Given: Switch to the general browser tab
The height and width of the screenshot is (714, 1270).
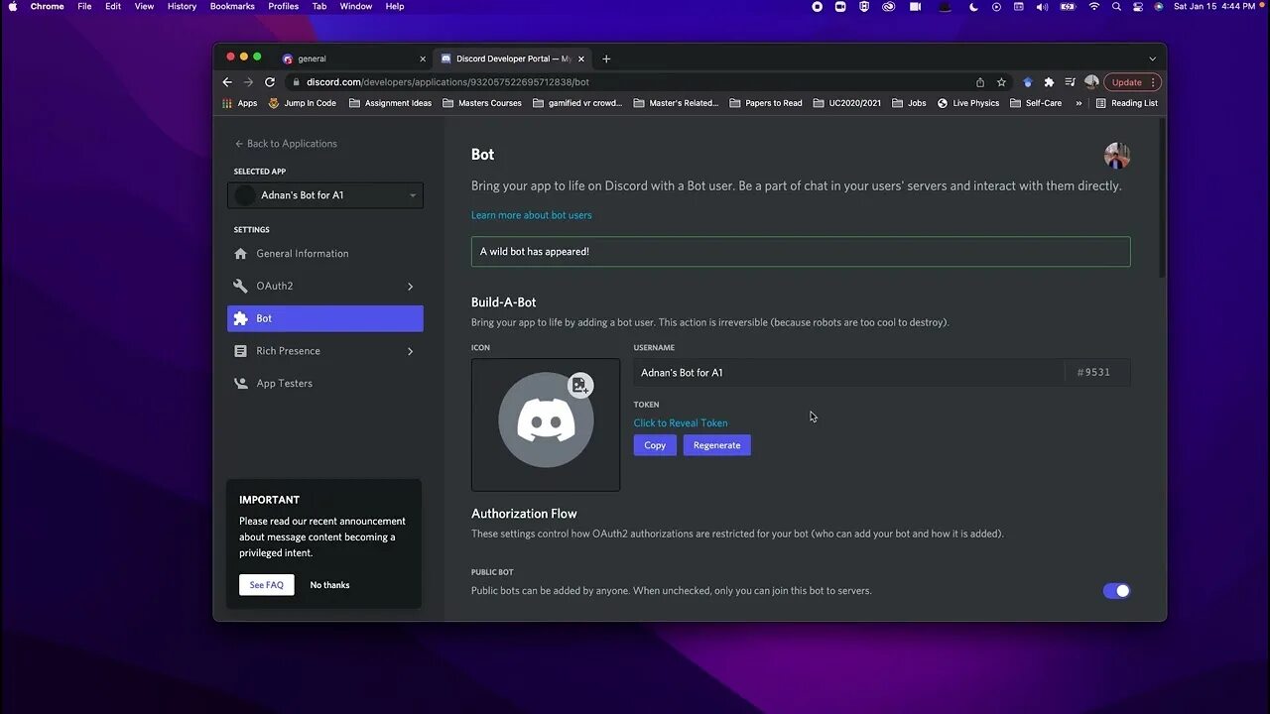Looking at the screenshot, I should tap(354, 59).
